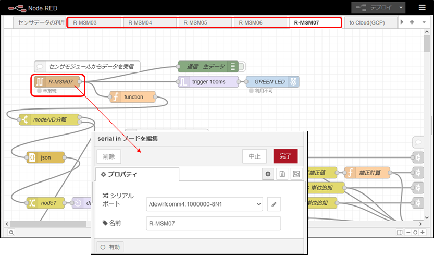
Task: Open the serial port dropdown
Action: tap(204, 205)
